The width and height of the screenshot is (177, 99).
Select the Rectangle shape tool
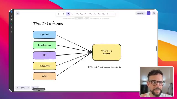(72, 14)
